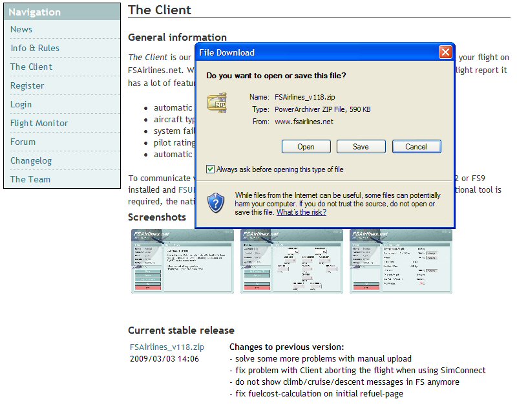Open the second client screenshot thumbnail
This screenshot has height=412, width=517.
tap(291, 261)
